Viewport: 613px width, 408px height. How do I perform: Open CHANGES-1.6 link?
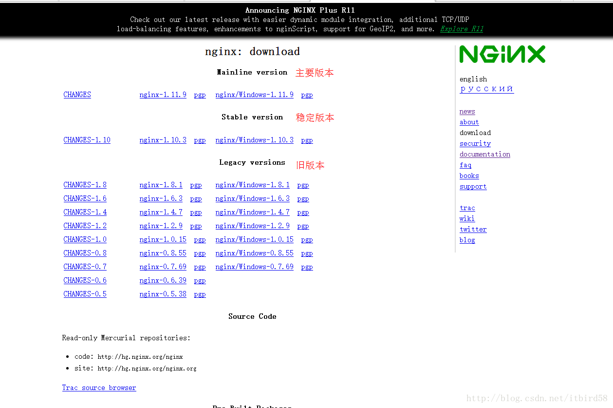pyautogui.click(x=85, y=198)
